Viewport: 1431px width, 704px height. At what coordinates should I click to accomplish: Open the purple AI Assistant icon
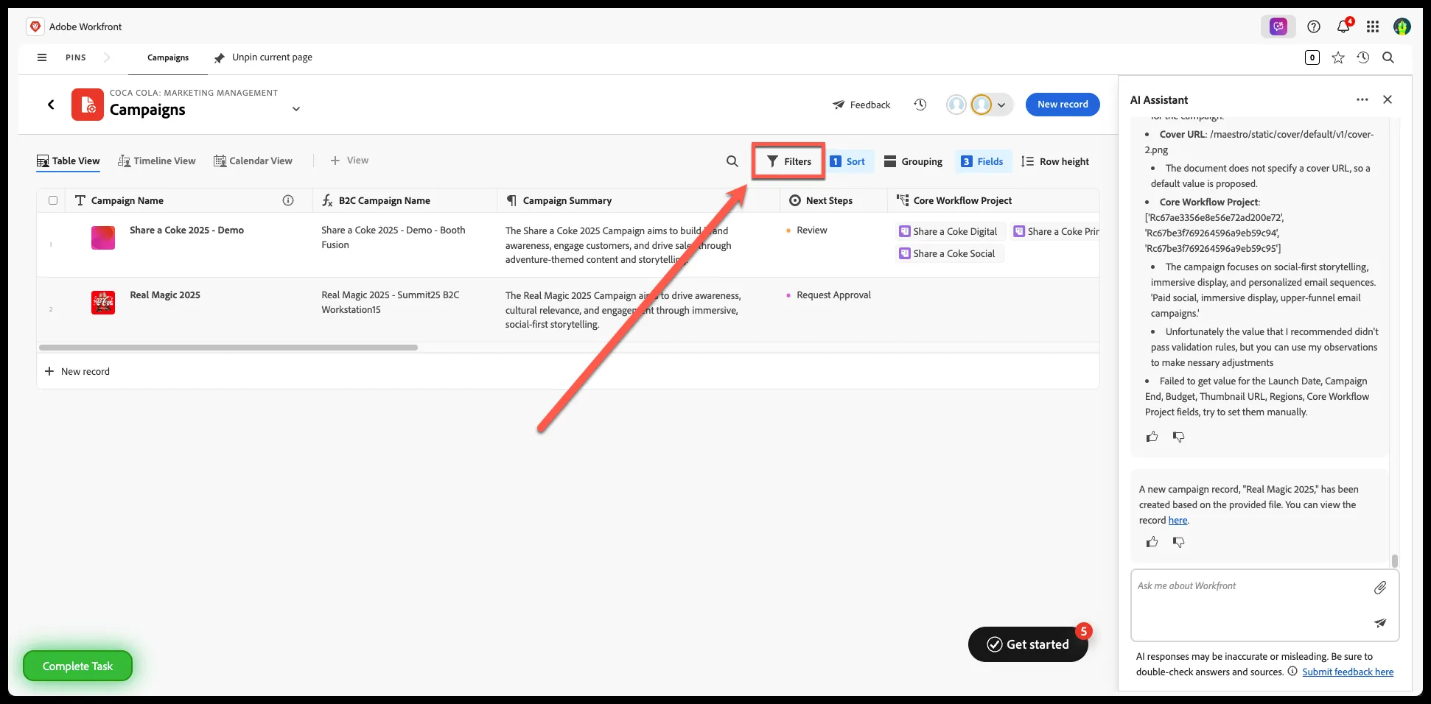[1278, 27]
